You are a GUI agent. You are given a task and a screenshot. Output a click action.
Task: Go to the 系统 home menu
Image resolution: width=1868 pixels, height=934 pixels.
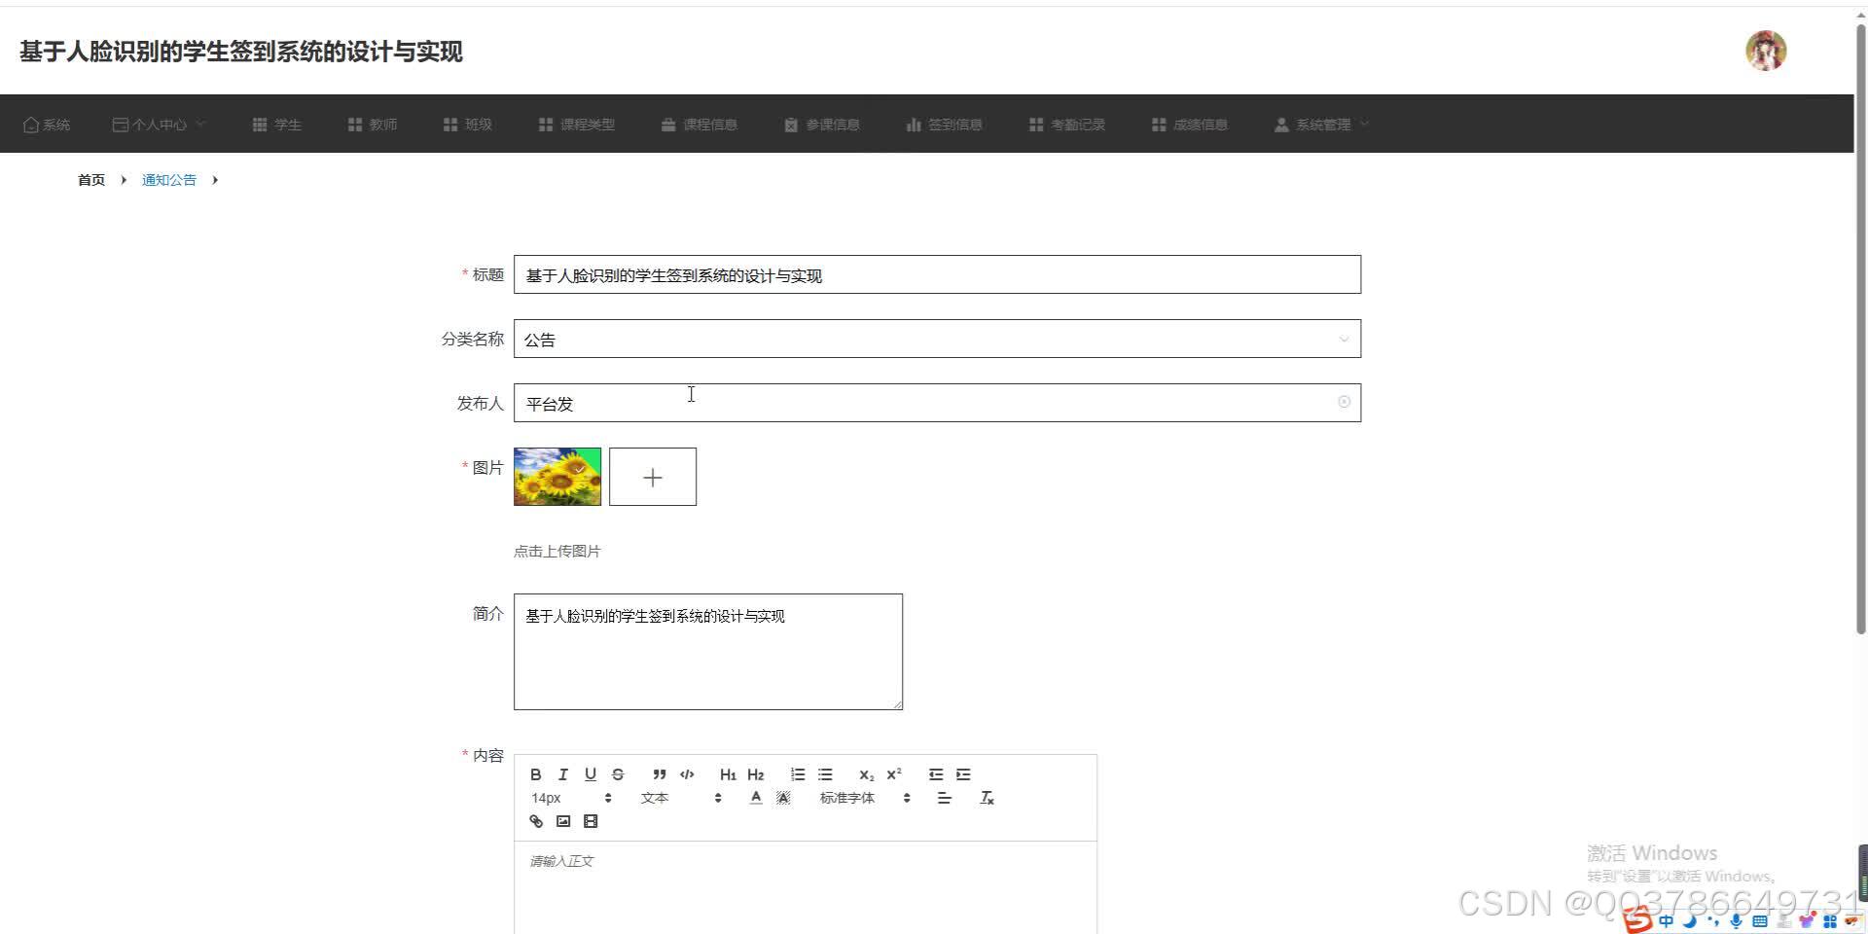(46, 125)
